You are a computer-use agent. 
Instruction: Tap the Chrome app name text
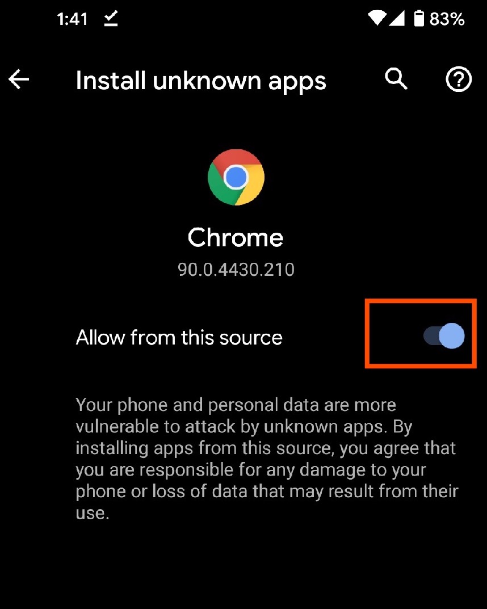236,237
